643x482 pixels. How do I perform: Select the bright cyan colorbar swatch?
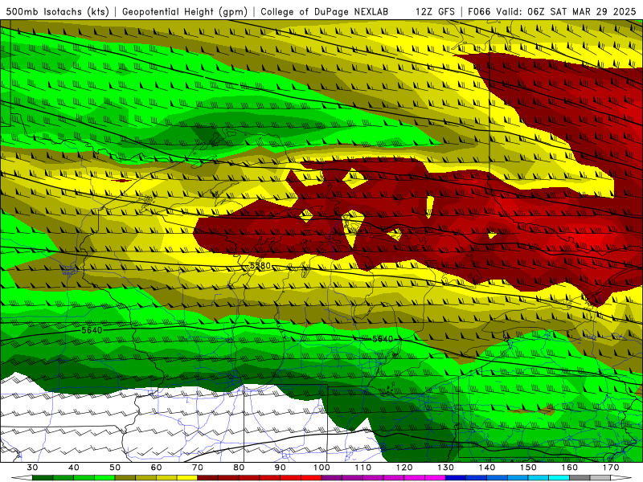tap(559, 477)
